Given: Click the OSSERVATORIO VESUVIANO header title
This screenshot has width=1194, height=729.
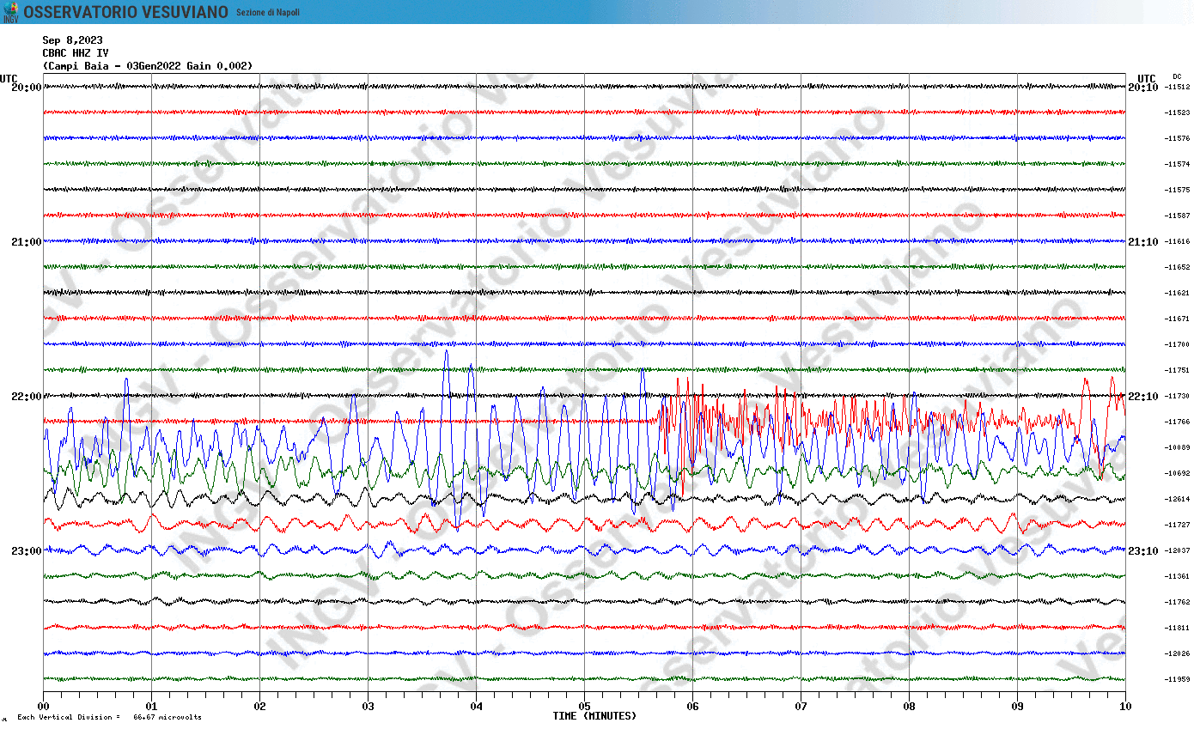Looking at the screenshot, I should coord(126,12).
